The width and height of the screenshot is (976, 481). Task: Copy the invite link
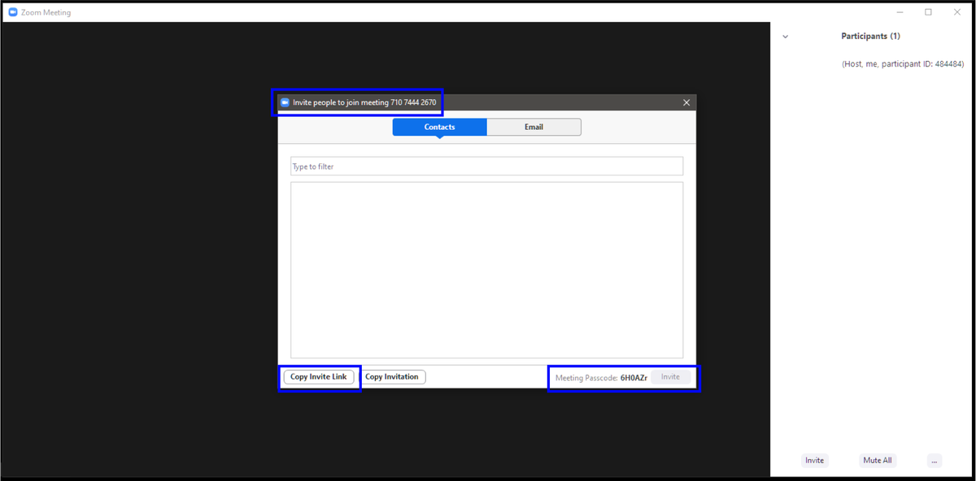319,377
